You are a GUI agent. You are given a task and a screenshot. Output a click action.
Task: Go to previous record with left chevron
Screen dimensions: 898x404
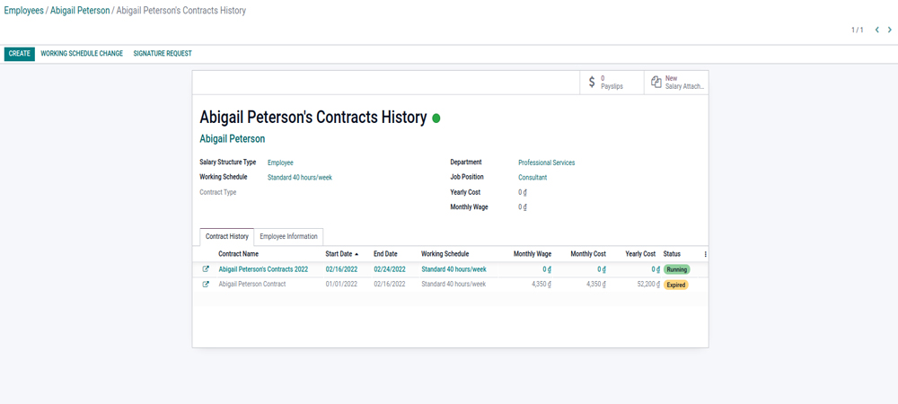pos(876,31)
